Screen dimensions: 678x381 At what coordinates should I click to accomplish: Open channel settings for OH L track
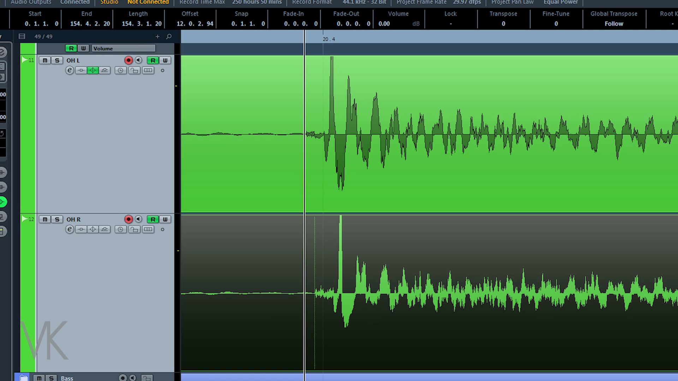coord(70,71)
